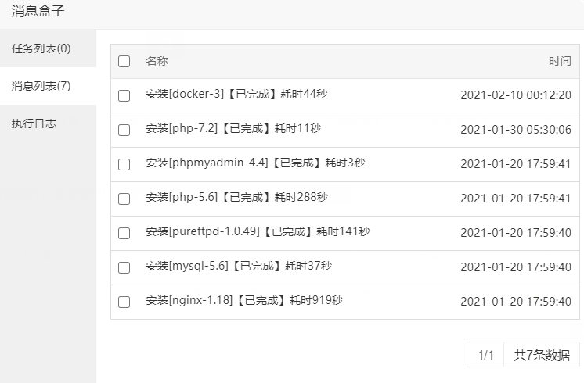Click the 1/1 page indicator
The height and width of the screenshot is (383, 584).
[x=485, y=355]
